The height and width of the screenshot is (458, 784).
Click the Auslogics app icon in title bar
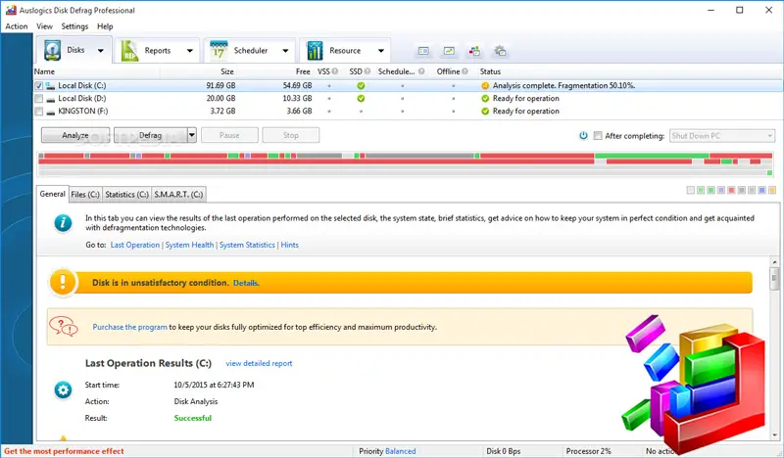[11, 10]
